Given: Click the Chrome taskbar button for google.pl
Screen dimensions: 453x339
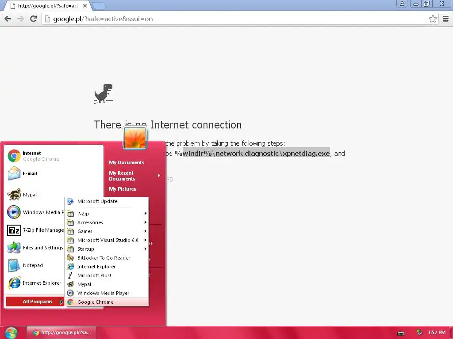Looking at the screenshot, I should point(61,332).
